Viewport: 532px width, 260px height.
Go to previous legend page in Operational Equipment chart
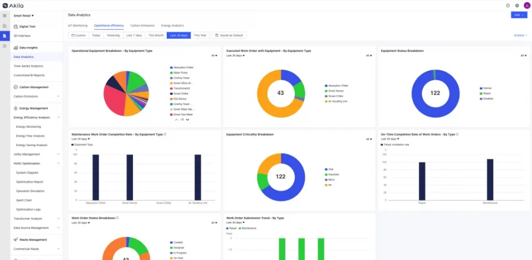point(176,119)
